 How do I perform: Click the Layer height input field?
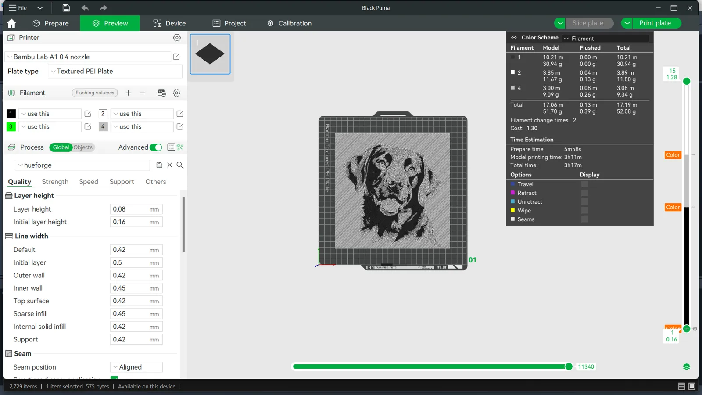pos(136,209)
